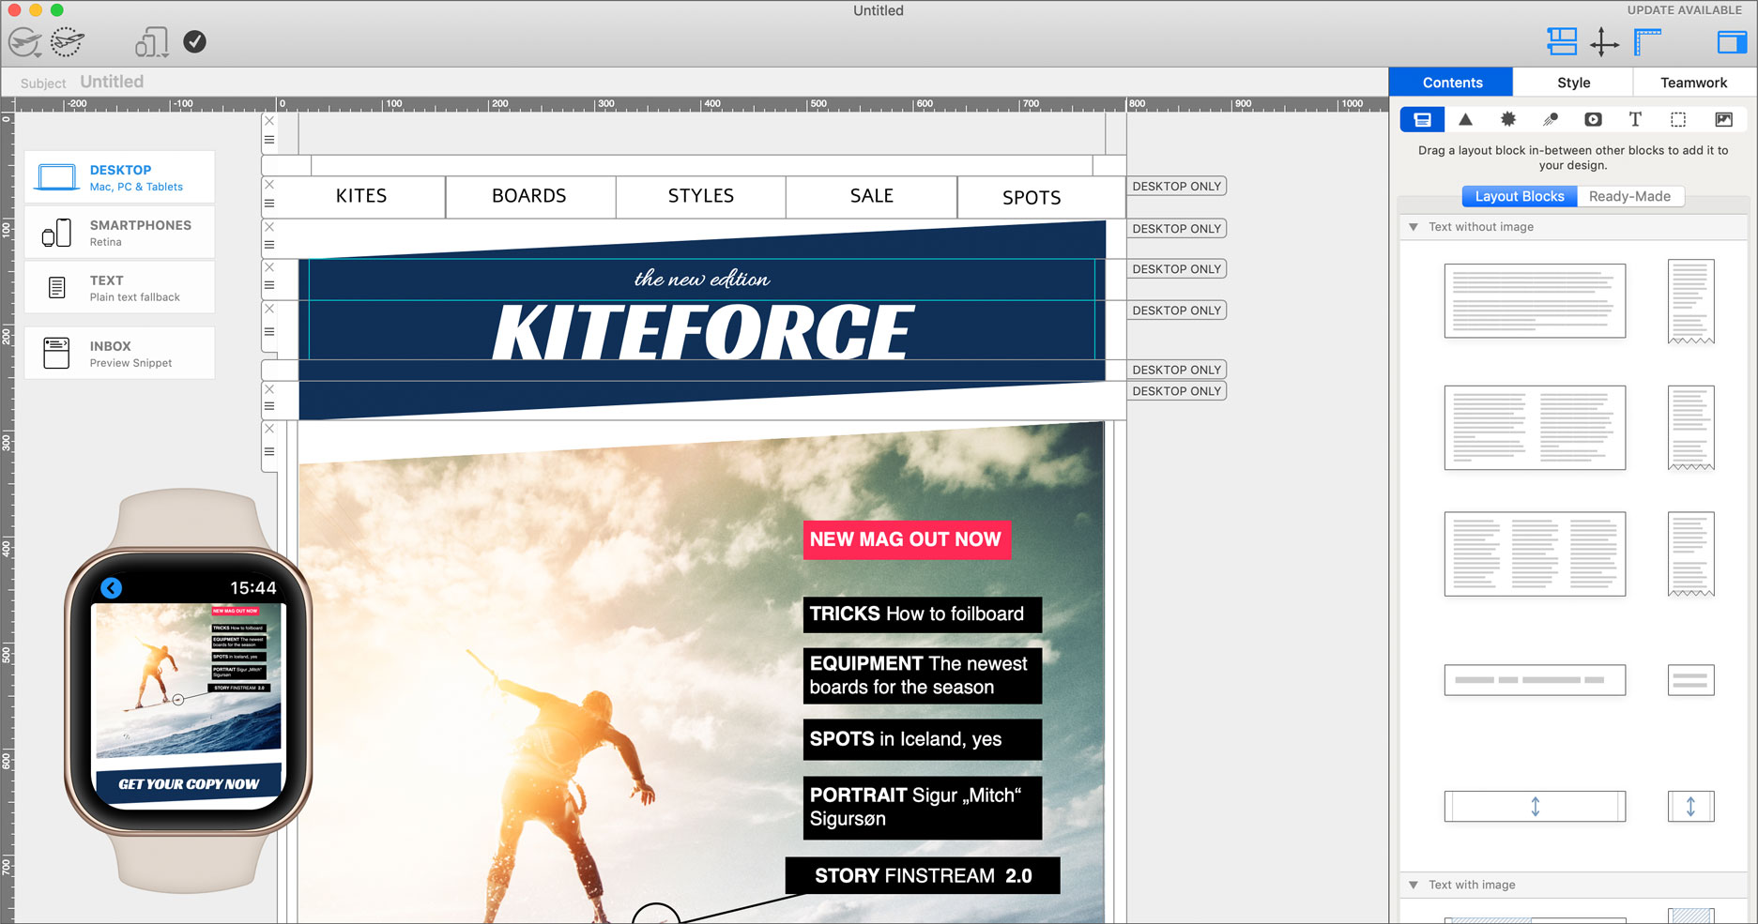Select the Photos image icon

[1723, 119]
